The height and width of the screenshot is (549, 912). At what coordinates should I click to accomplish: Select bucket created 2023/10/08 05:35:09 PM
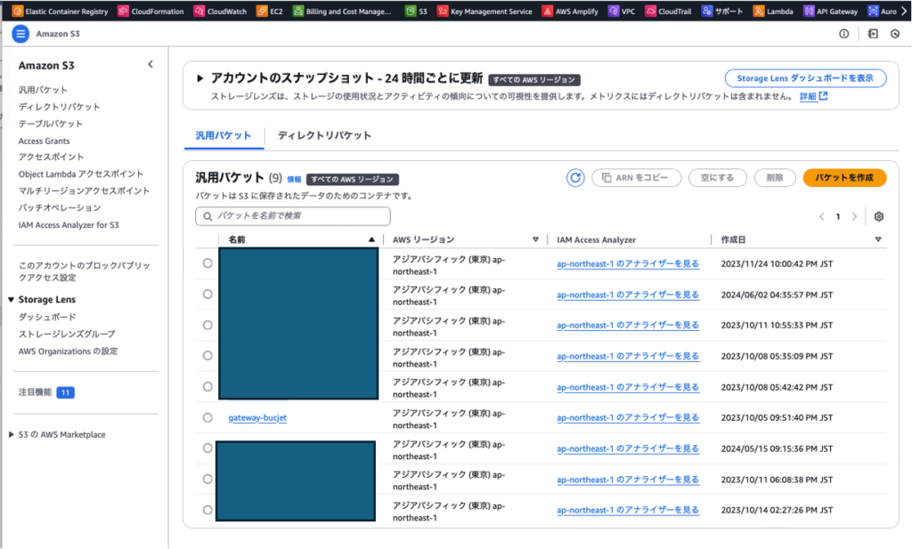point(208,356)
